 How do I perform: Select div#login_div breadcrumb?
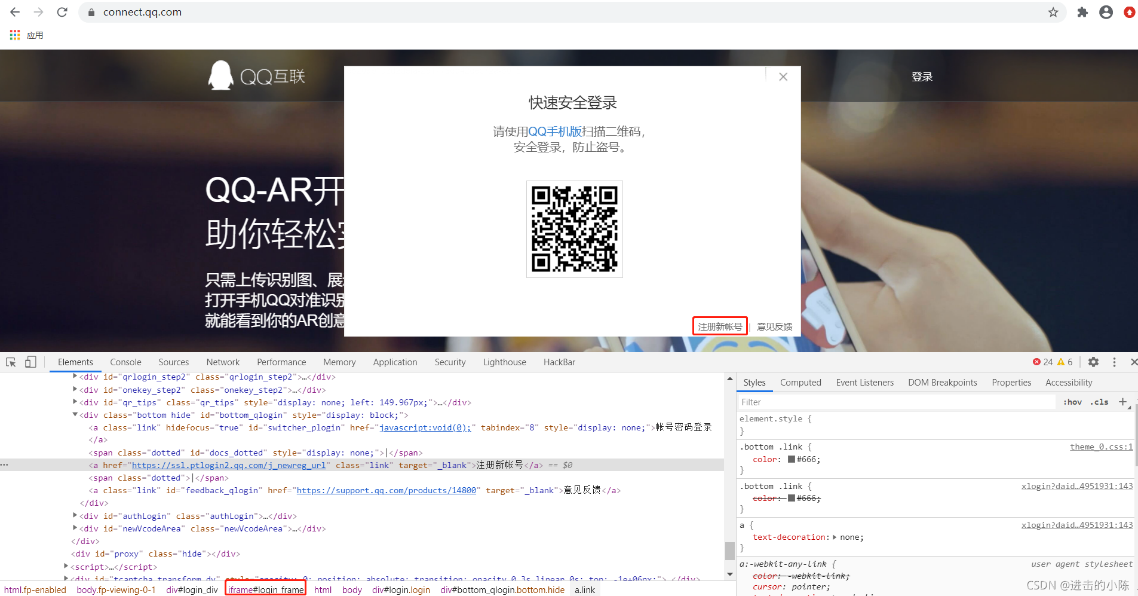click(x=192, y=589)
